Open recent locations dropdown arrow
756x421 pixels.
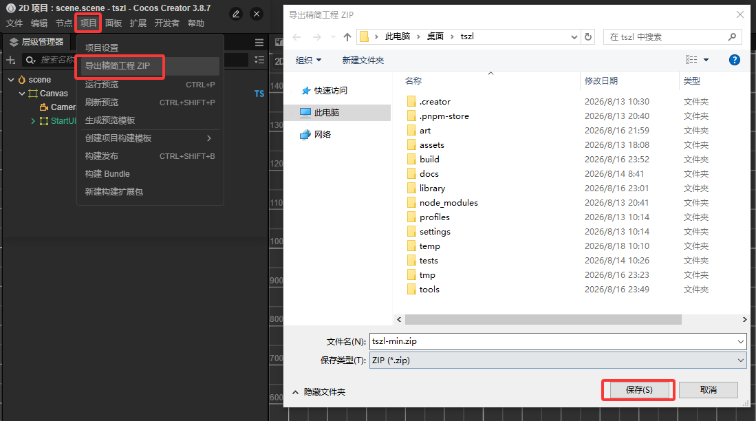pyautogui.click(x=333, y=36)
